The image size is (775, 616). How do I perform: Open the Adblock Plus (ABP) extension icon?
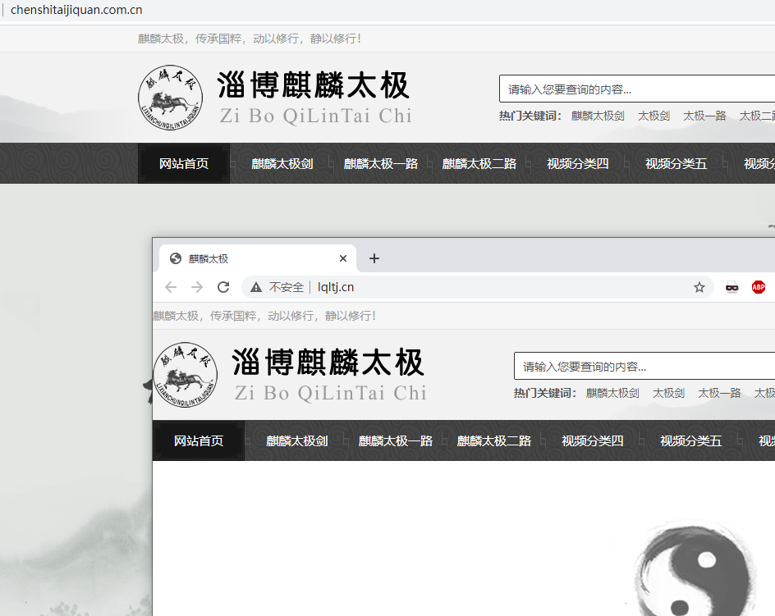coord(758,287)
